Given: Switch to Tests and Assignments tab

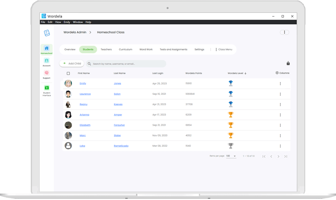Looking at the screenshot, I should (x=173, y=49).
